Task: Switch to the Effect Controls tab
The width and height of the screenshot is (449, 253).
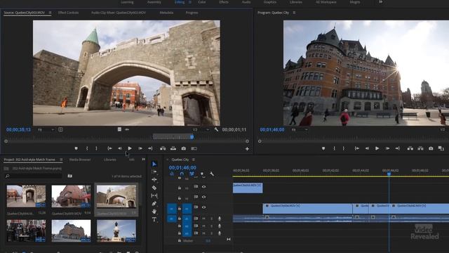Action: point(68,13)
